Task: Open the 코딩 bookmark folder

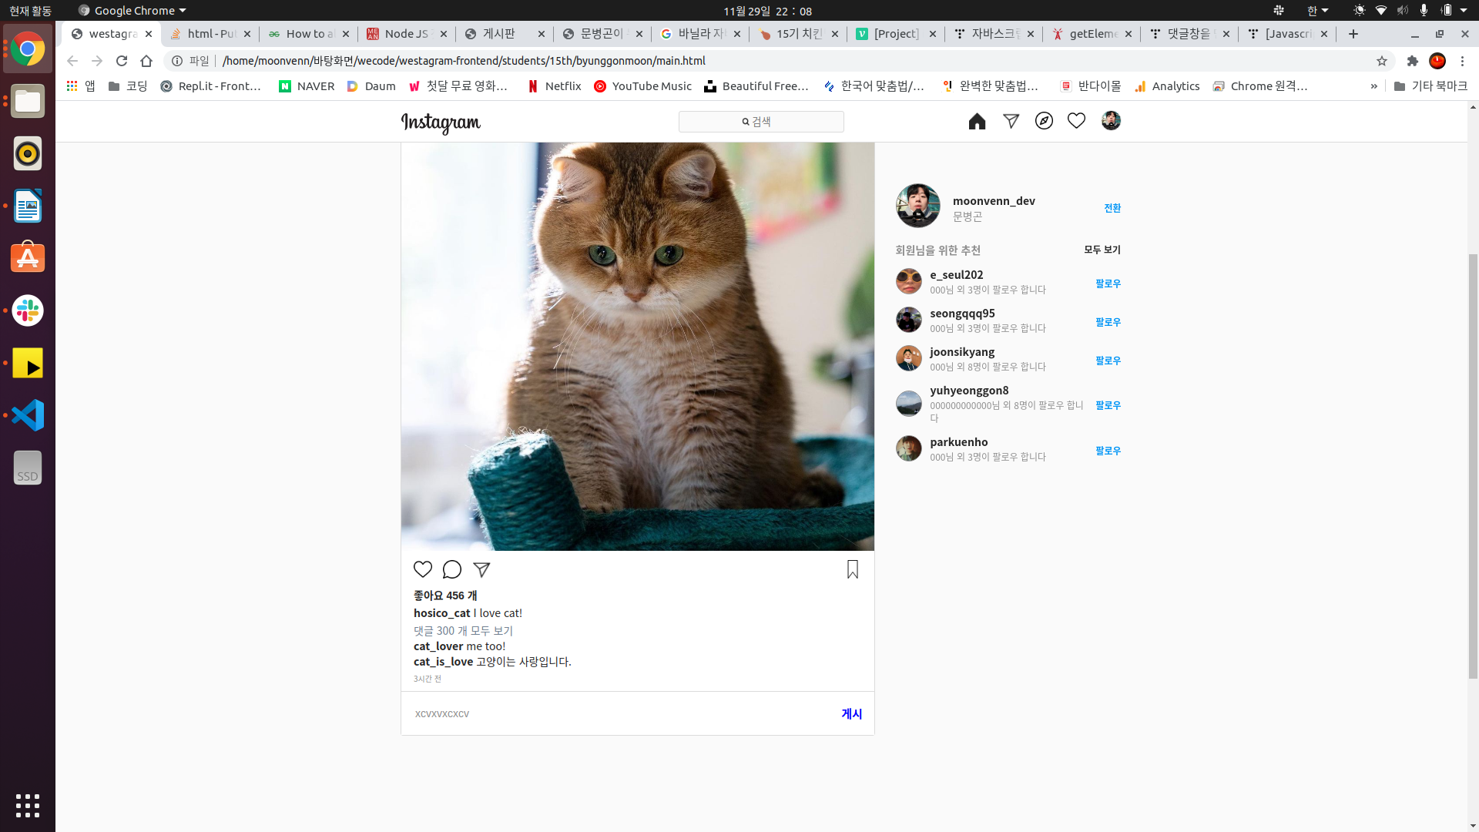Action: [128, 86]
